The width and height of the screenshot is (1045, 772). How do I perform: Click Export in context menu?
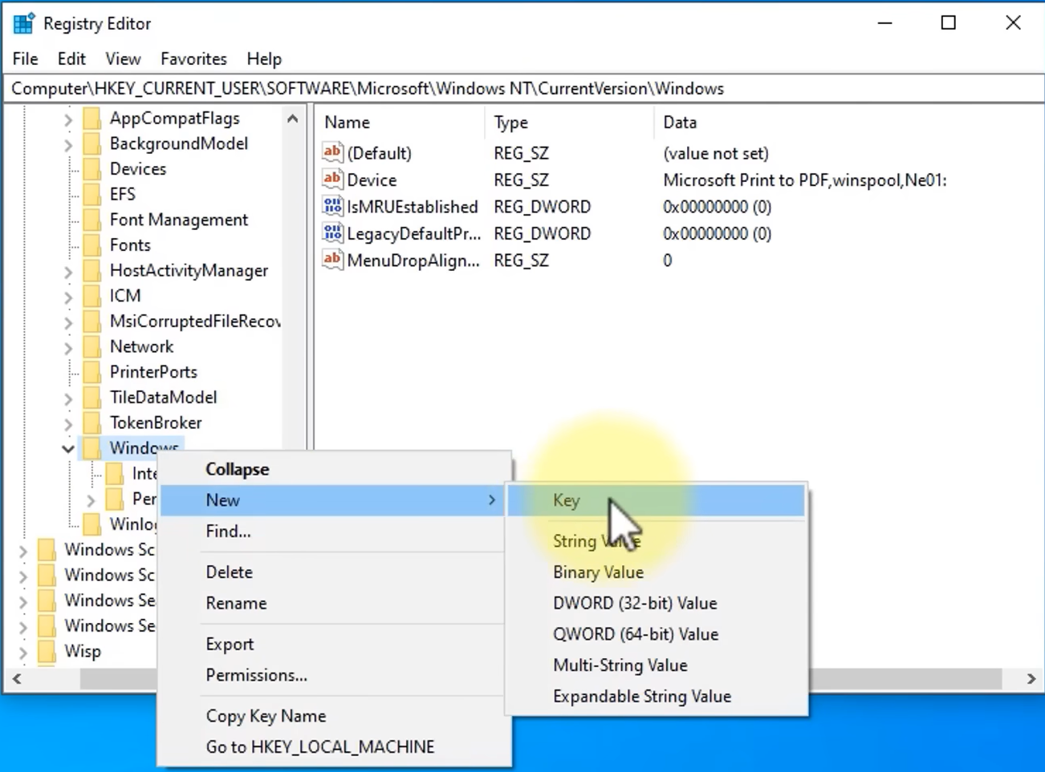pyautogui.click(x=230, y=644)
